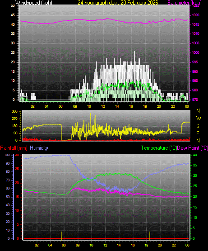208x251 pixels.
Task: Click the yellow sunset marker near 18
Action: coord(150,236)
